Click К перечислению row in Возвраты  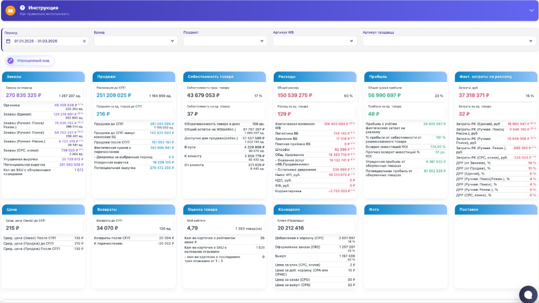134,243
